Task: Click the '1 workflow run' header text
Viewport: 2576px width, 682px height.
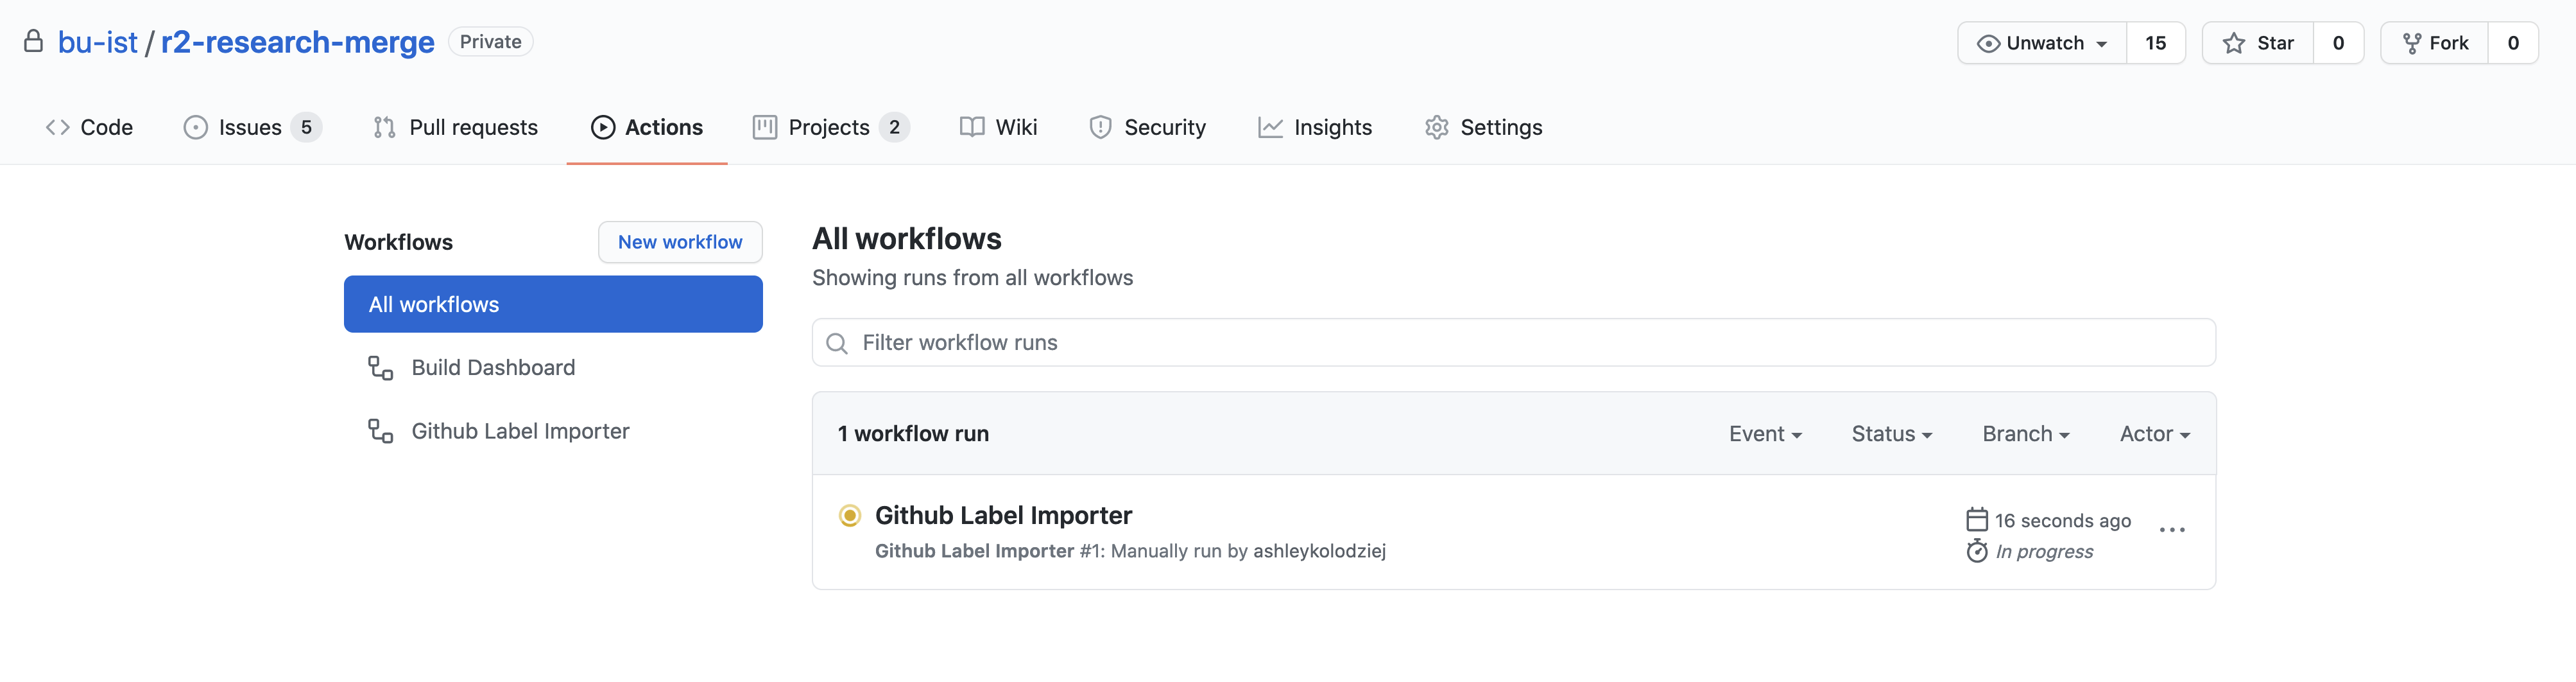Action: tap(913, 434)
